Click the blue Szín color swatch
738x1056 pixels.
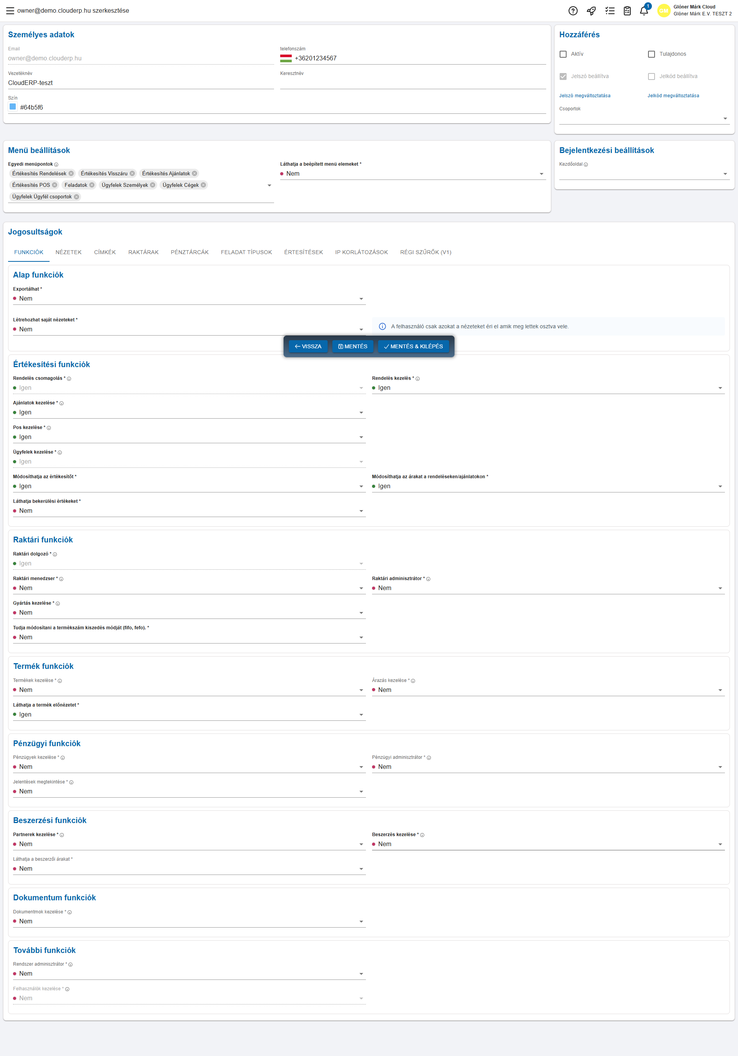pyautogui.click(x=13, y=107)
